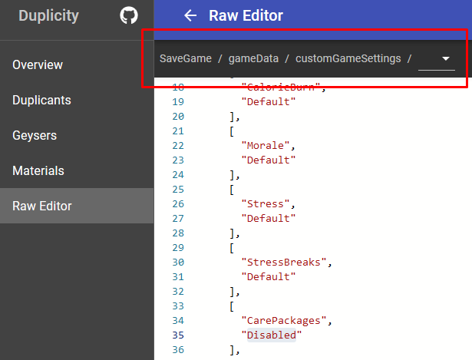Click the "CarePackages" string on line 34
The width and height of the screenshot is (472, 360).
[284, 321]
